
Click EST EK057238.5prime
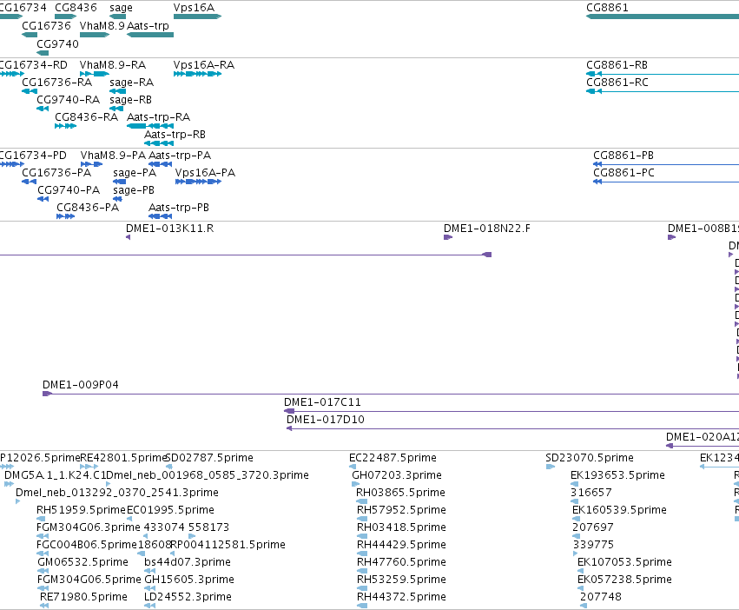point(581,589)
